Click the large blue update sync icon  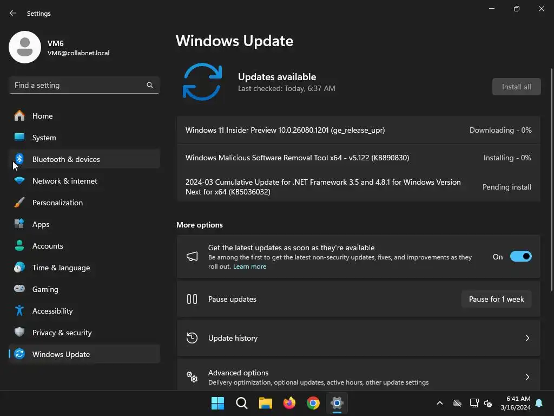point(202,82)
